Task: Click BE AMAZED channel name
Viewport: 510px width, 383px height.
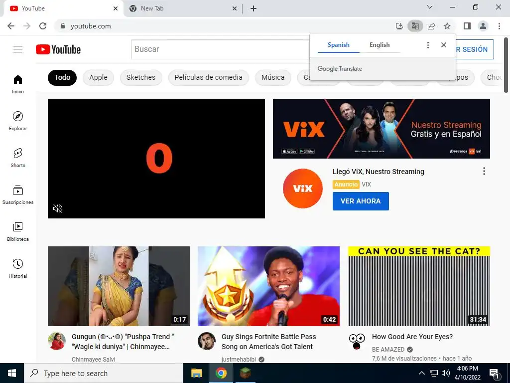Action: tap(388, 350)
